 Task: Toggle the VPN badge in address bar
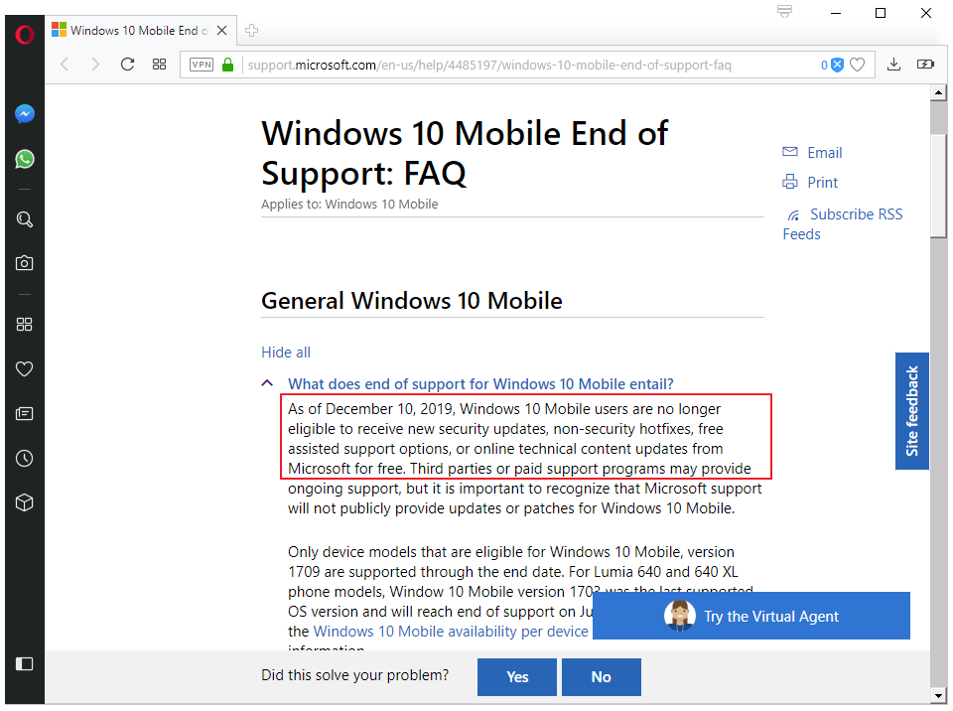tap(202, 65)
